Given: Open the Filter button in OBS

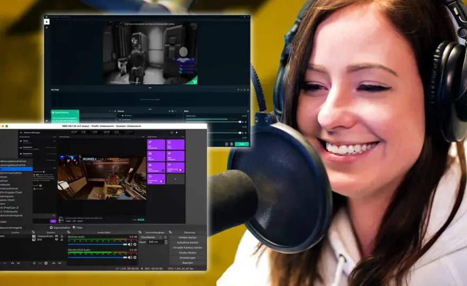Looking at the screenshot, I should pos(77,228).
